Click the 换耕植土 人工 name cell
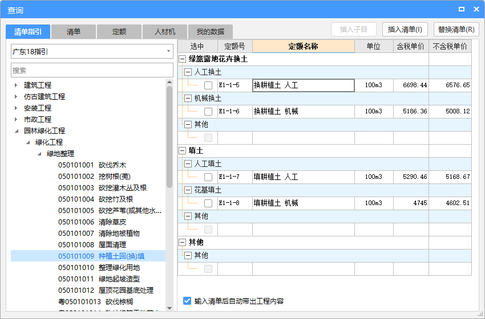 click(304, 85)
